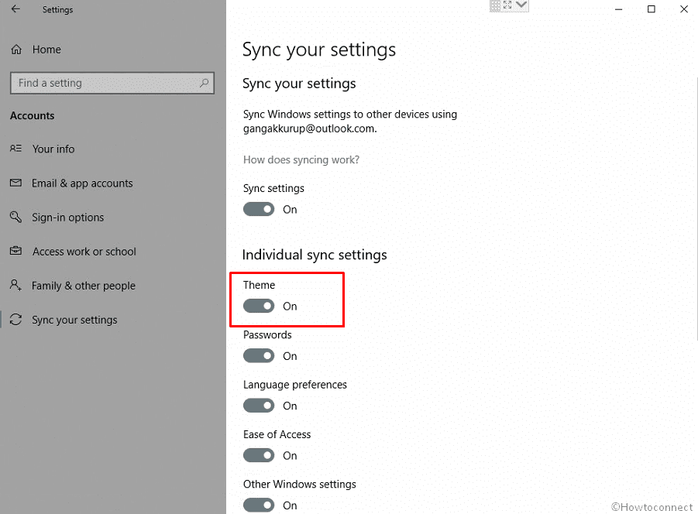This screenshot has width=698, height=514.
Task: Toggle Ease of Access syncing off
Action: (258, 454)
